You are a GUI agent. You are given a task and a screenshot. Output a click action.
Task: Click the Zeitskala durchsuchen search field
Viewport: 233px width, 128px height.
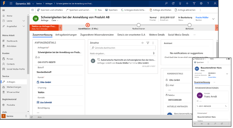(x=123, y=48)
